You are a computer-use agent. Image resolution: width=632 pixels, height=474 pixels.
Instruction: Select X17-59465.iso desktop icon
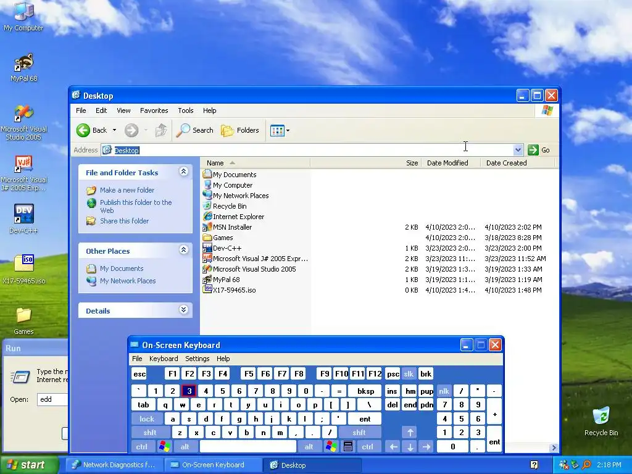click(x=24, y=269)
